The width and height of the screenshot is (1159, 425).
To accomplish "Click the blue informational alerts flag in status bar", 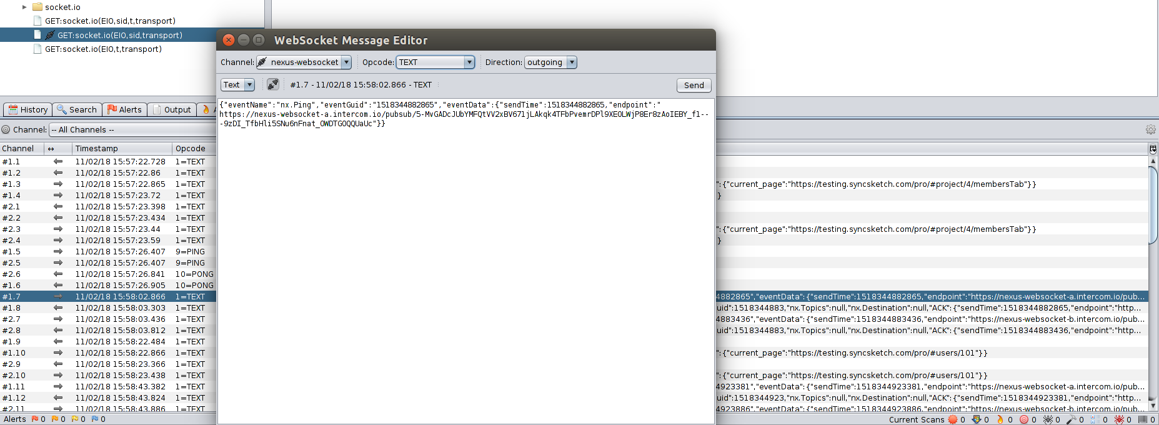I will point(95,419).
